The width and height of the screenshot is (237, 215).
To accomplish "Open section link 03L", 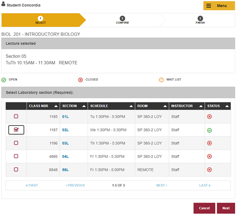I will click(x=65, y=143).
